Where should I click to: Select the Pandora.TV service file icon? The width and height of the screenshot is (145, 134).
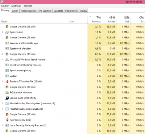tap(7, 81)
